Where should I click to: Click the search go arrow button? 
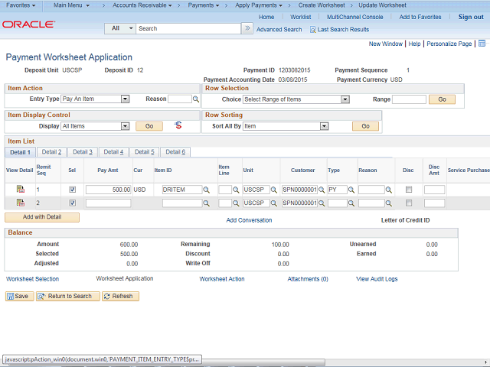[x=247, y=28]
